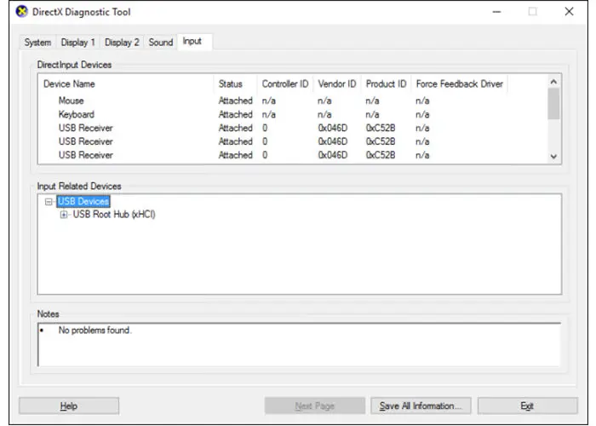Viewport: 596px width, 426px height.
Task: Switch to the System tab
Action: 37,43
